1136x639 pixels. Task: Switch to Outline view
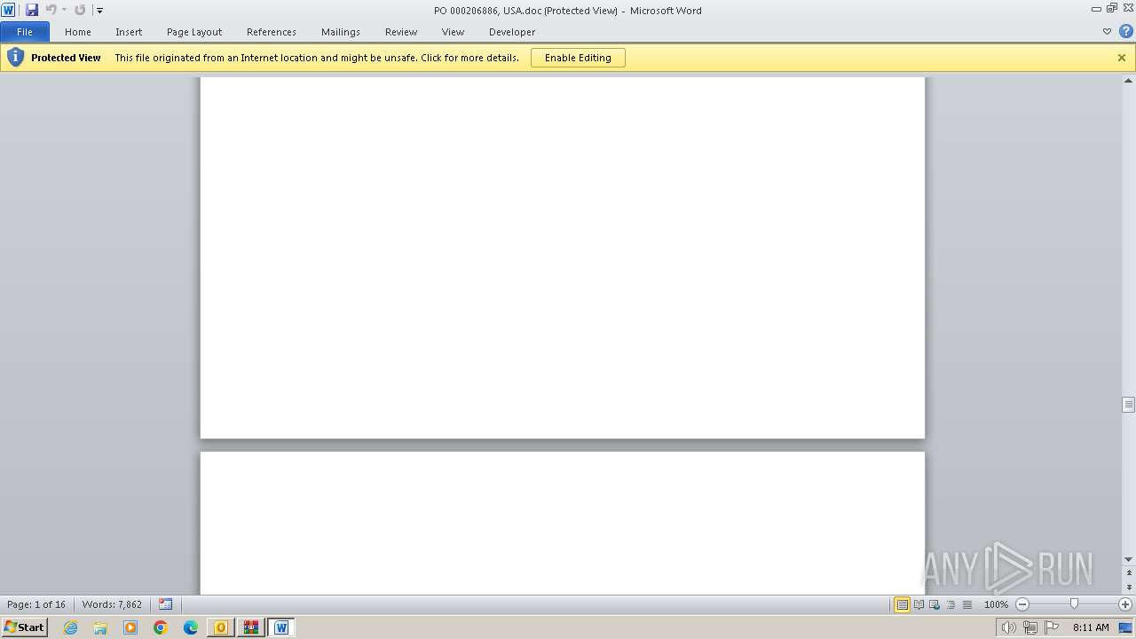pos(951,604)
